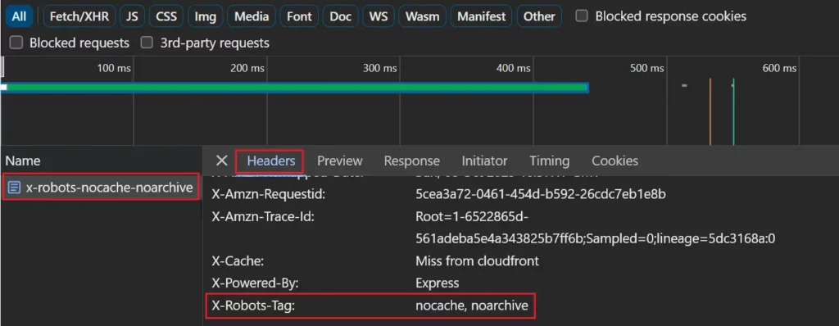Screen dimensions: 839x326
Task: Enable Blocked response cookies checkbox
Action: [x=582, y=16]
